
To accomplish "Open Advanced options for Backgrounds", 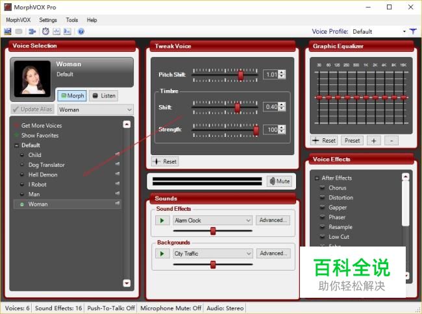I will (273, 253).
